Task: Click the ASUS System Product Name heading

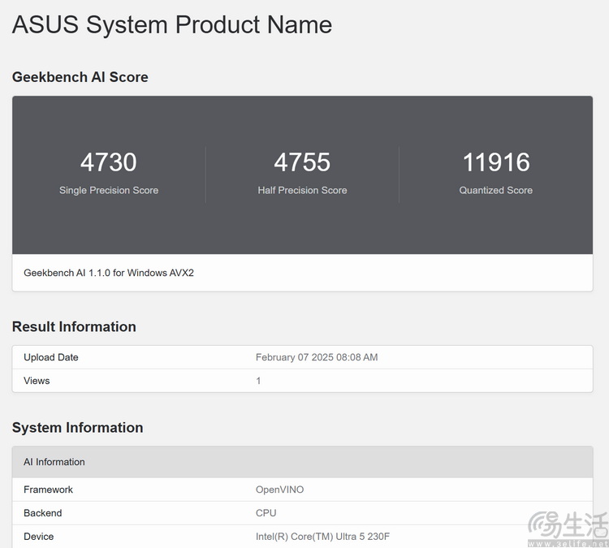Action: 172,24
